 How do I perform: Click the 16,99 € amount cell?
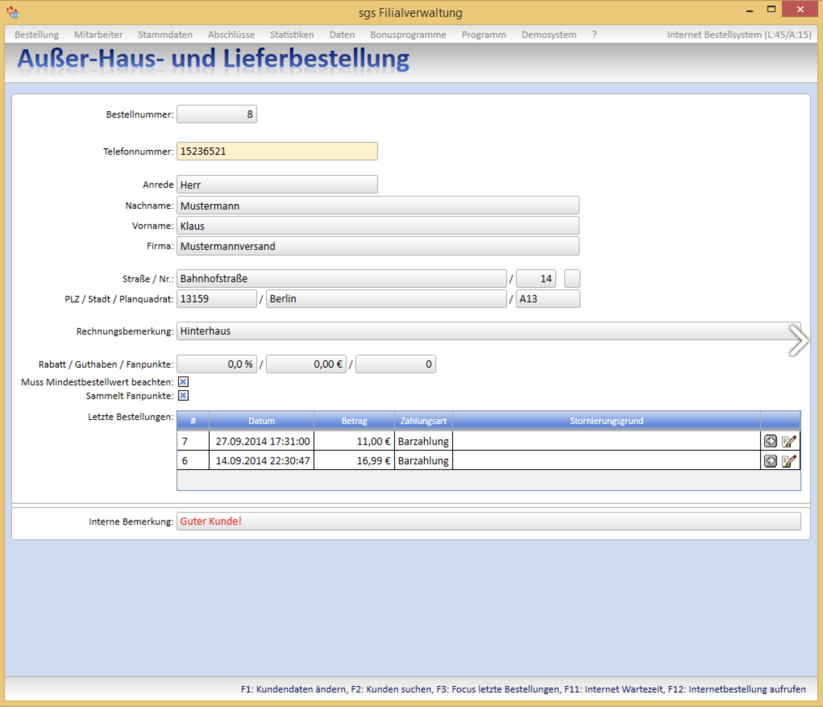(x=354, y=461)
